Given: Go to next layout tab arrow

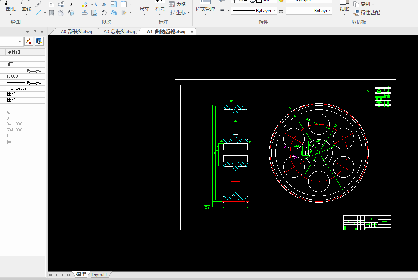Looking at the screenshot, I should [62, 275].
